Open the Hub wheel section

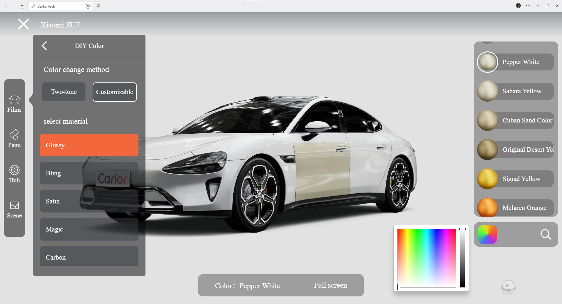[x=14, y=174]
